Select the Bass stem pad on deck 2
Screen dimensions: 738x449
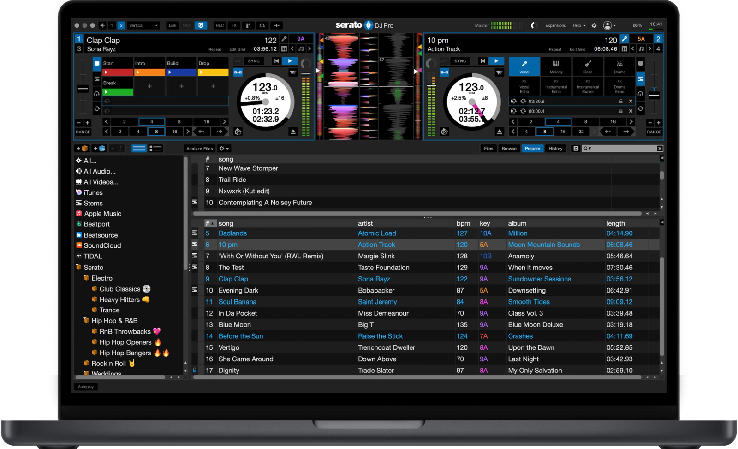[x=588, y=67]
